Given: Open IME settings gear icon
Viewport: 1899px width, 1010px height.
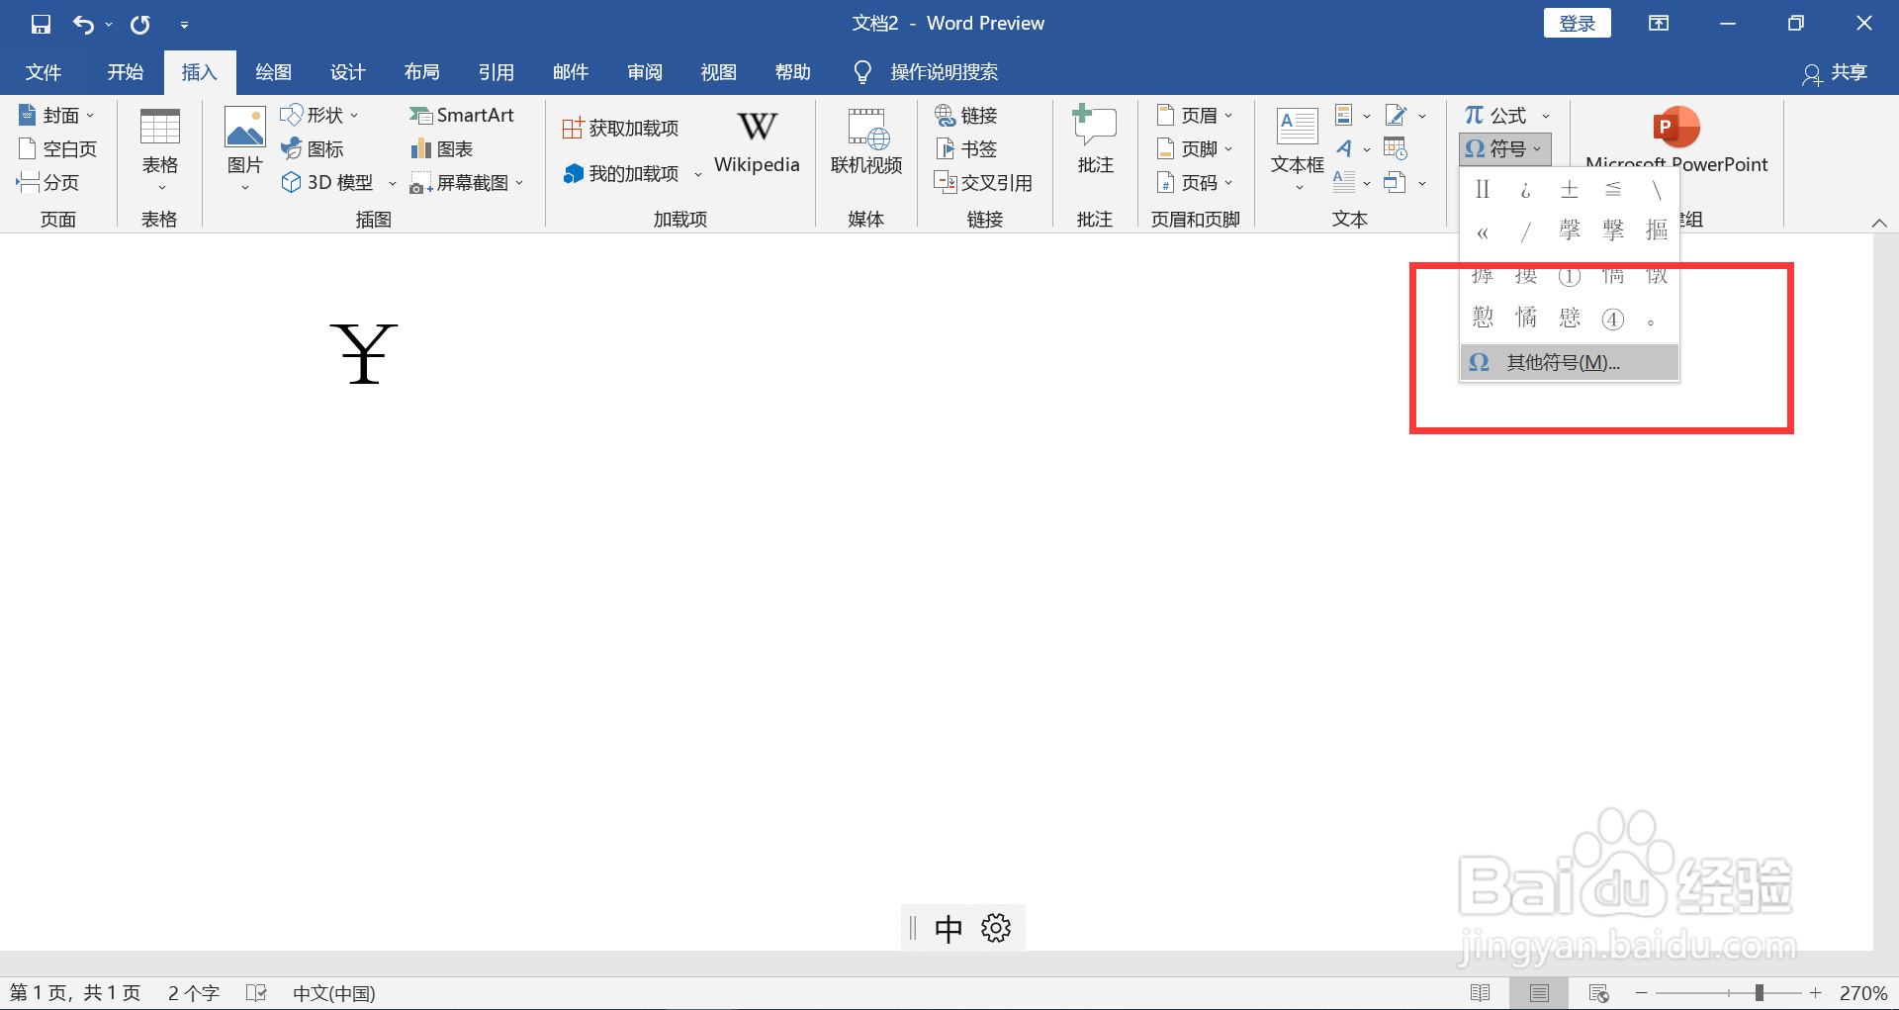Looking at the screenshot, I should pyautogui.click(x=996, y=928).
